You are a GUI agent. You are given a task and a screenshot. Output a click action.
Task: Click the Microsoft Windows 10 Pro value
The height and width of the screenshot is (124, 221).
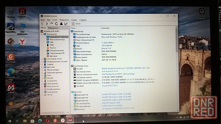point(112,37)
